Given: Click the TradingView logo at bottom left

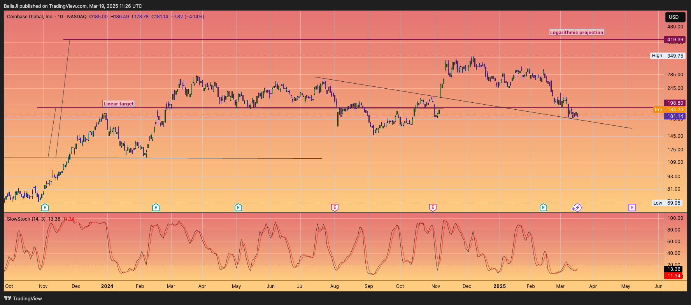Looking at the screenshot, I should point(23,298).
